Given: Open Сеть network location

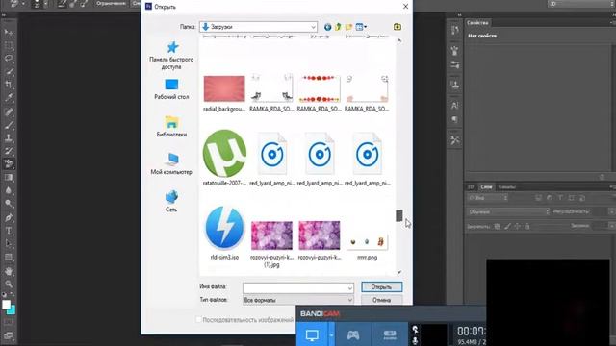Looking at the screenshot, I should 171,201.
